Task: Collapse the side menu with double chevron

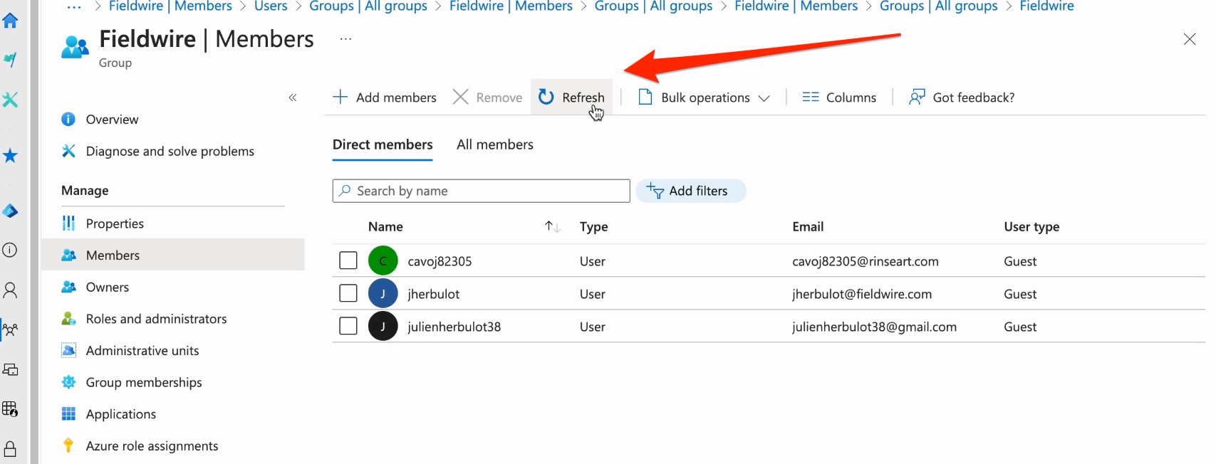Action: [293, 97]
